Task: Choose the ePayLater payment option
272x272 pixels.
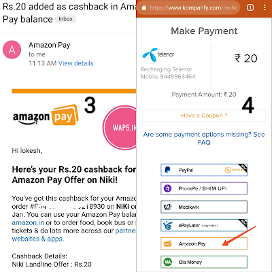Action: (204, 225)
